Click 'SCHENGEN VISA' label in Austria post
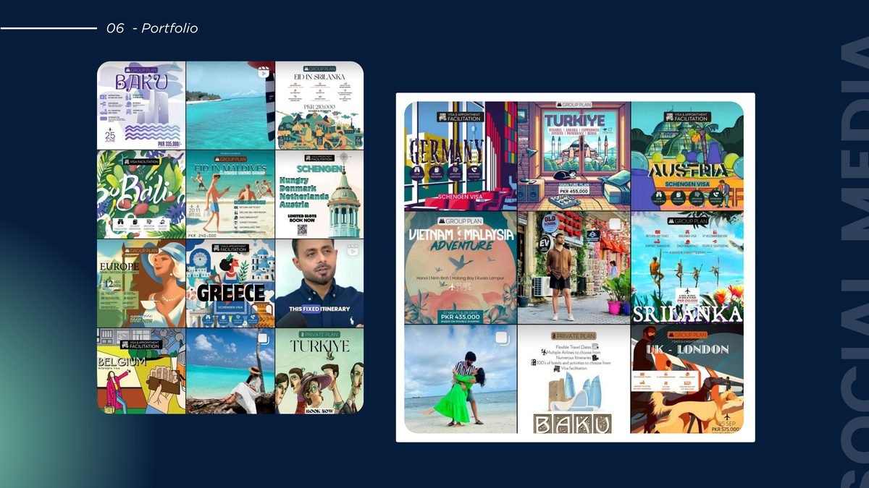The height and width of the screenshot is (488, 869). 687,185
